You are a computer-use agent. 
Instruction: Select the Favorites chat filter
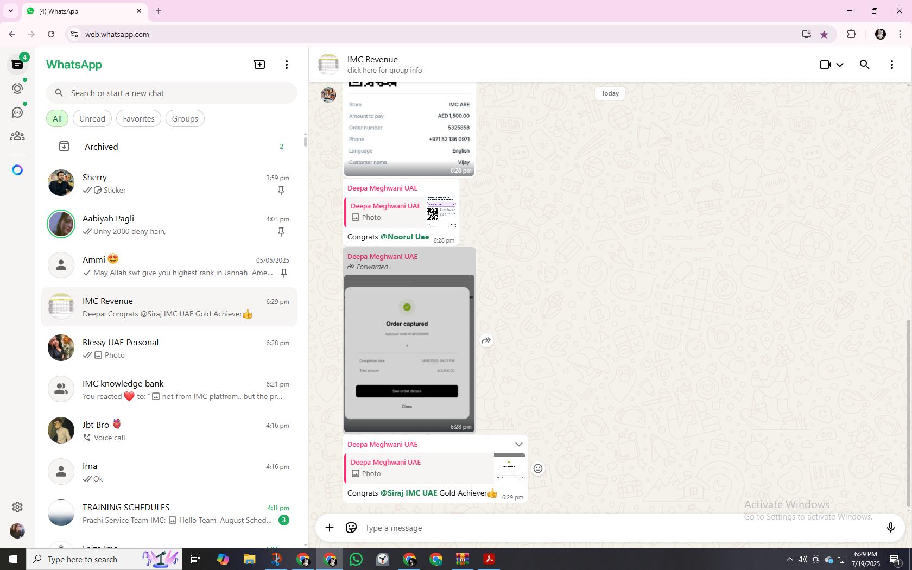point(138,118)
